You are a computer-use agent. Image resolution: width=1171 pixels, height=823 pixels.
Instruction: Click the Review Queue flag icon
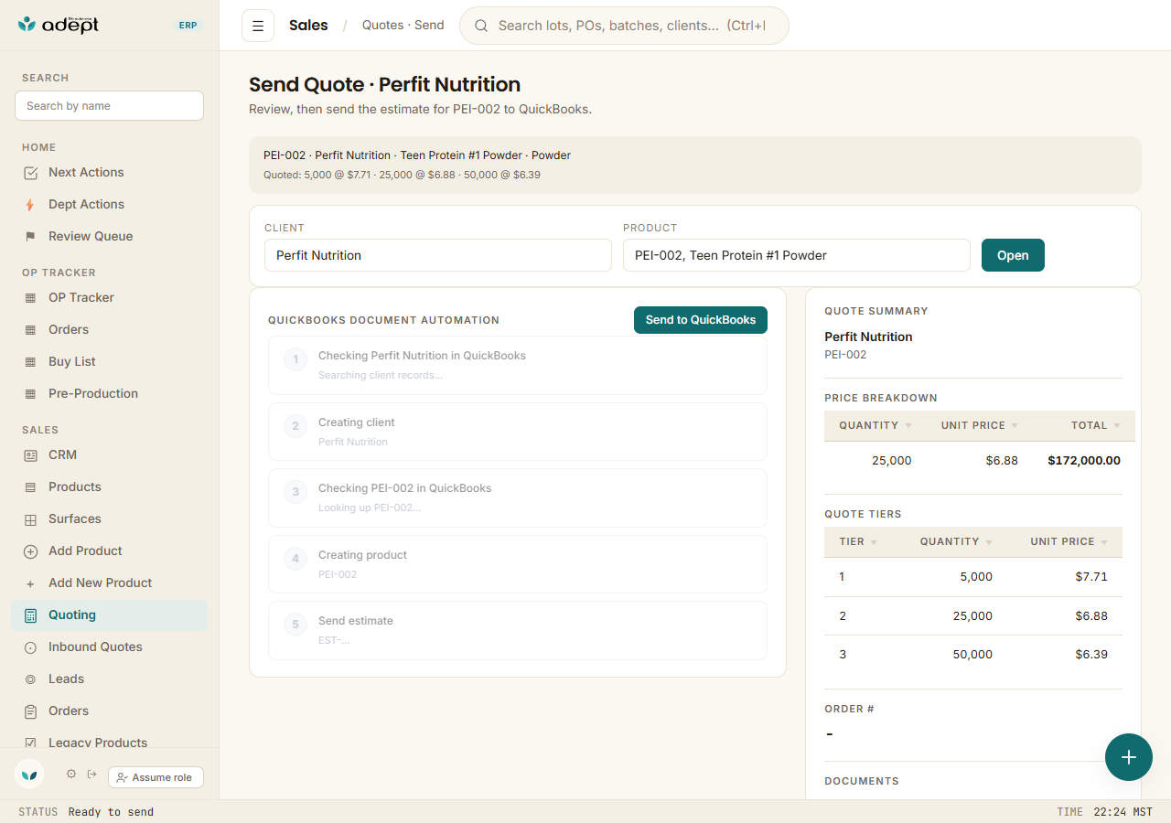click(x=30, y=237)
